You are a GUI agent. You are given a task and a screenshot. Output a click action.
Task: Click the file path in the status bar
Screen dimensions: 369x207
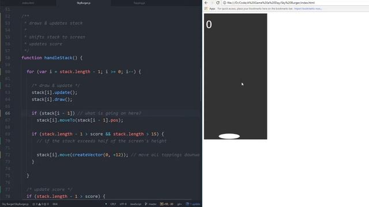coord(16,204)
